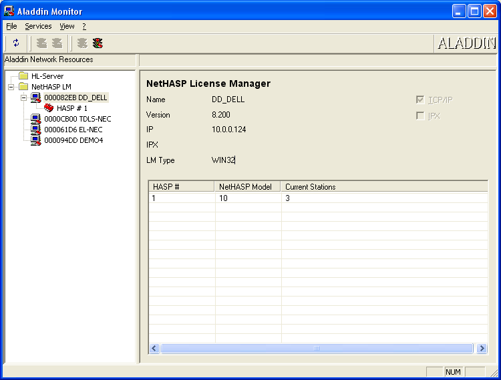Click the IP value 10.0.0.124
The height and width of the screenshot is (380, 501).
click(228, 130)
